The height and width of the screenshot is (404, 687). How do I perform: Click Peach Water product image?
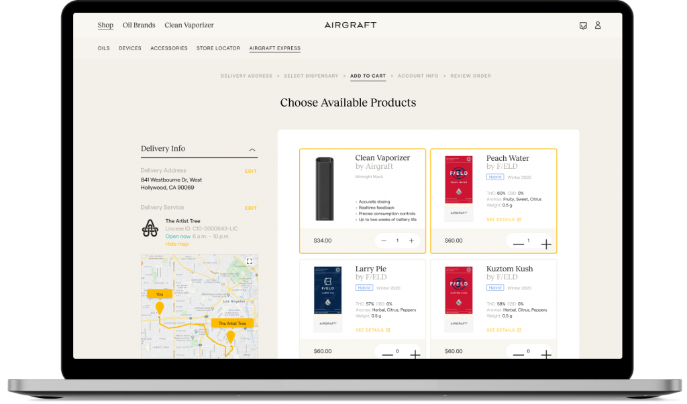tap(459, 189)
